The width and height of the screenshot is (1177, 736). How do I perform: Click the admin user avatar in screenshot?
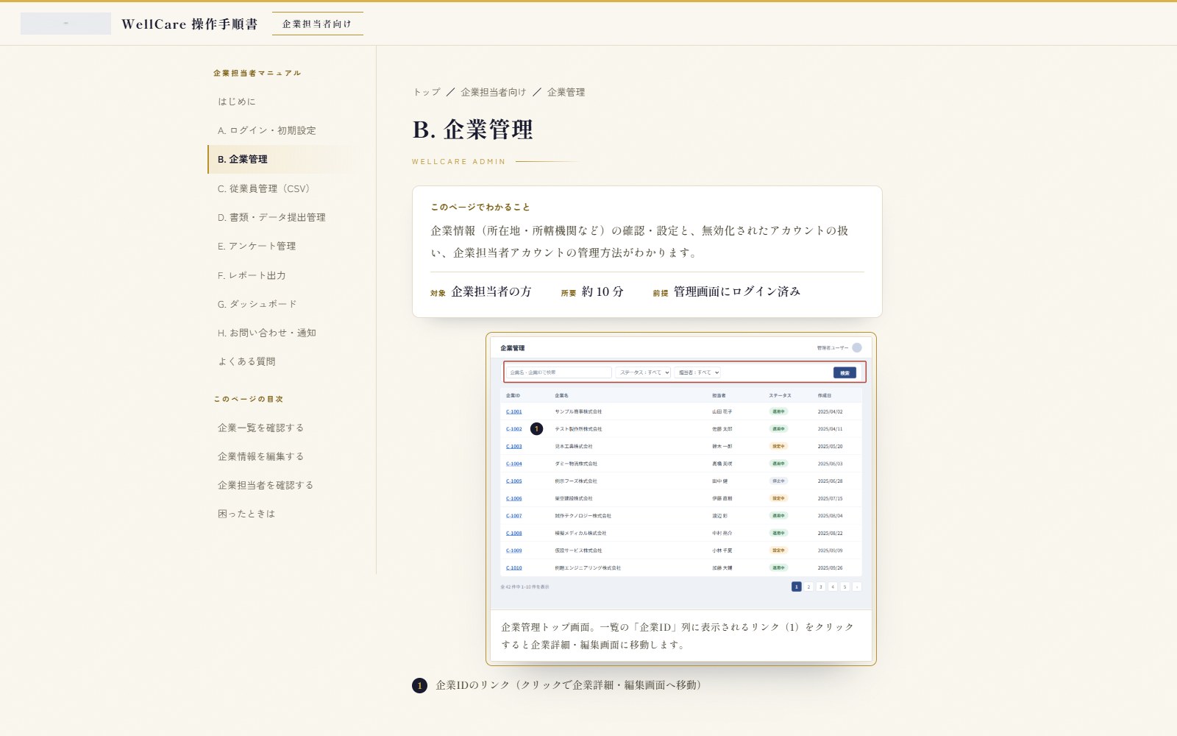857,348
